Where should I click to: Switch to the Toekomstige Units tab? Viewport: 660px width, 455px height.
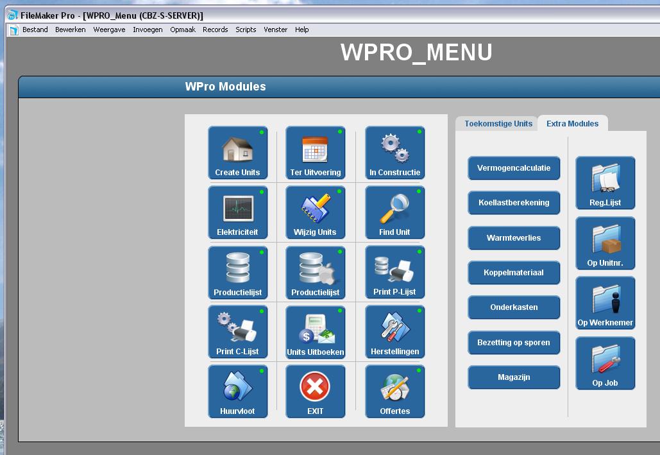(x=498, y=124)
